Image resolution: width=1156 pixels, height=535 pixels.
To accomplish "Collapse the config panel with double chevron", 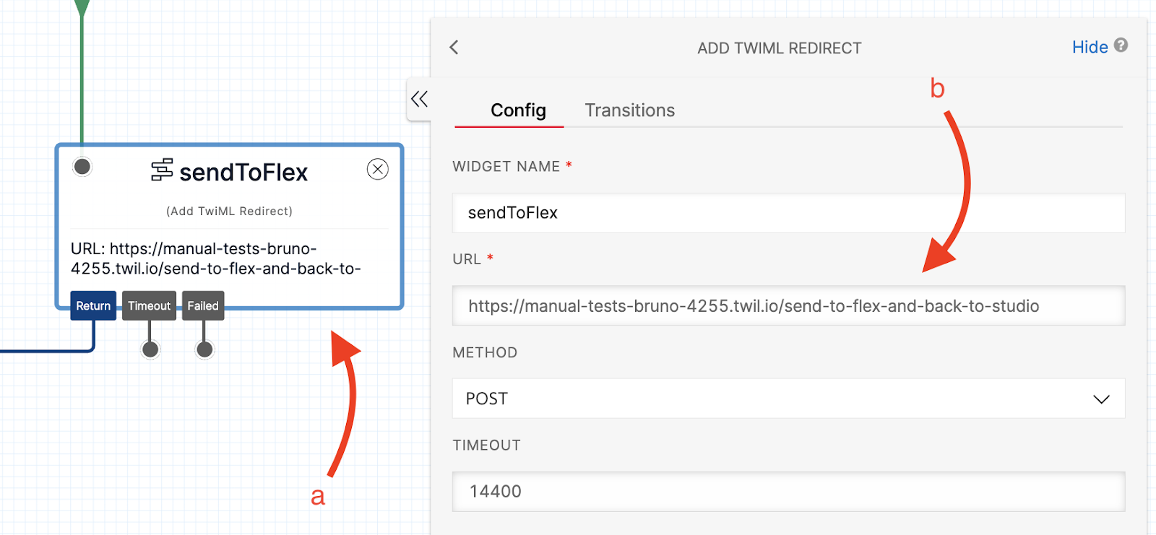I will tap(419, 99).
